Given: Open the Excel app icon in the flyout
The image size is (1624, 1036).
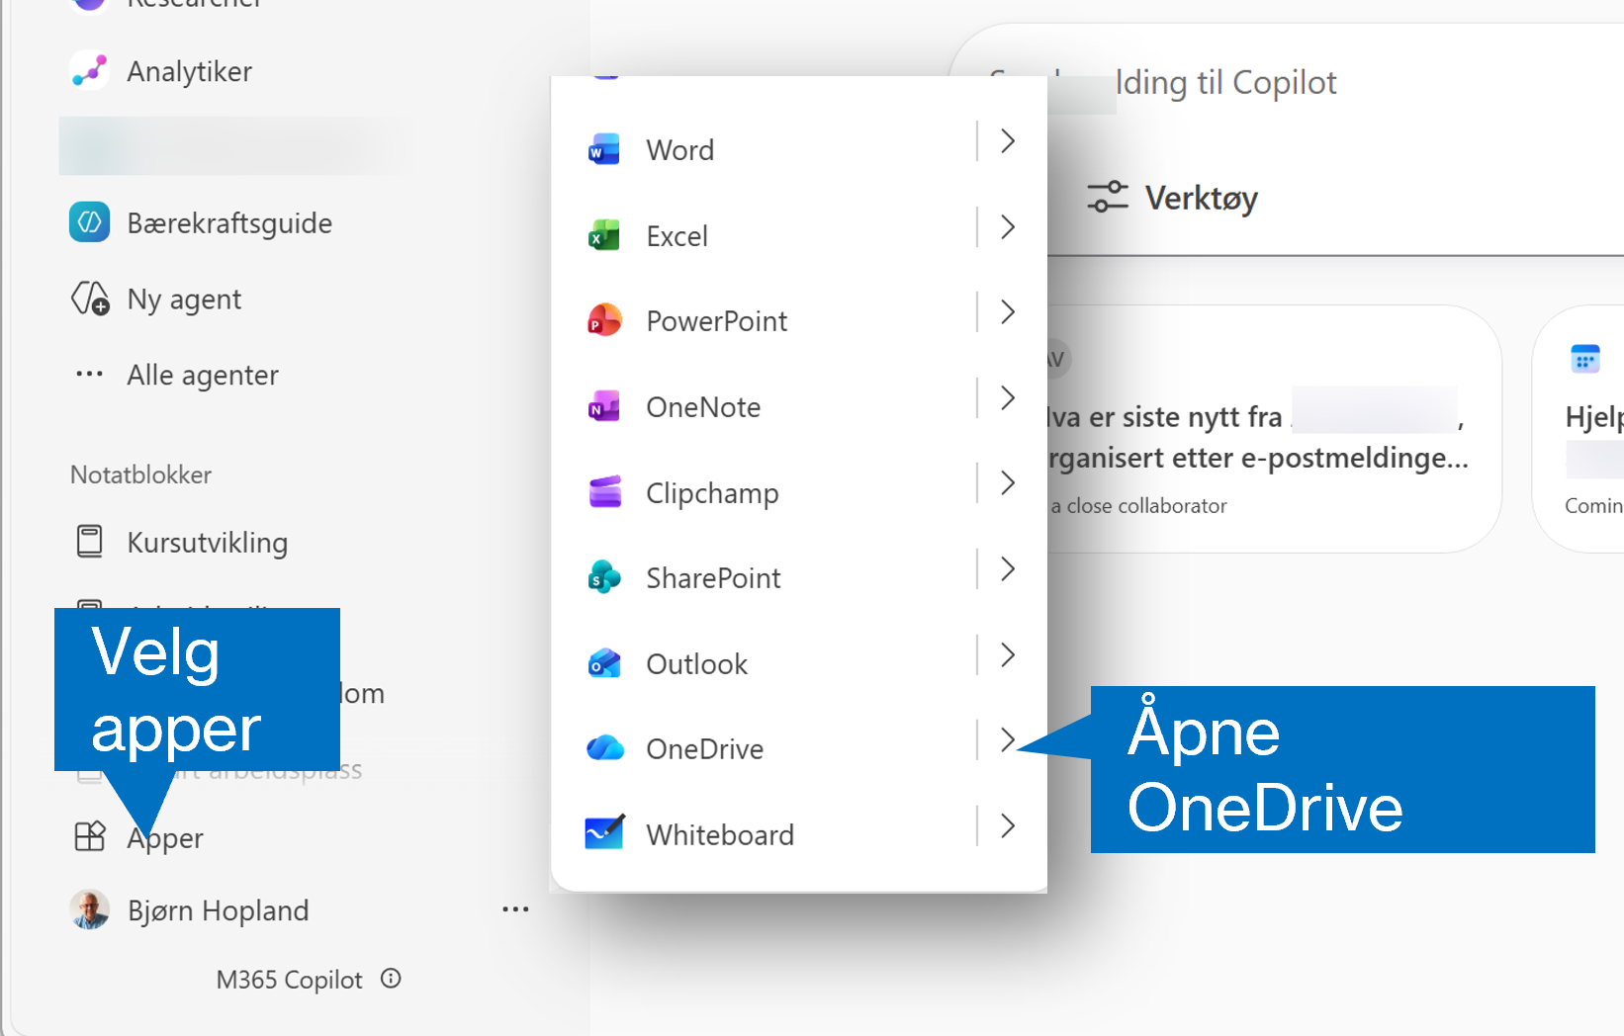Looking at the screenshot, I should pos(603,236).
